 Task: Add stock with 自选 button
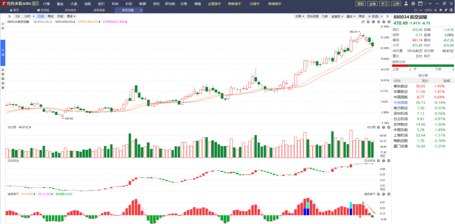[x=373, y=16]
